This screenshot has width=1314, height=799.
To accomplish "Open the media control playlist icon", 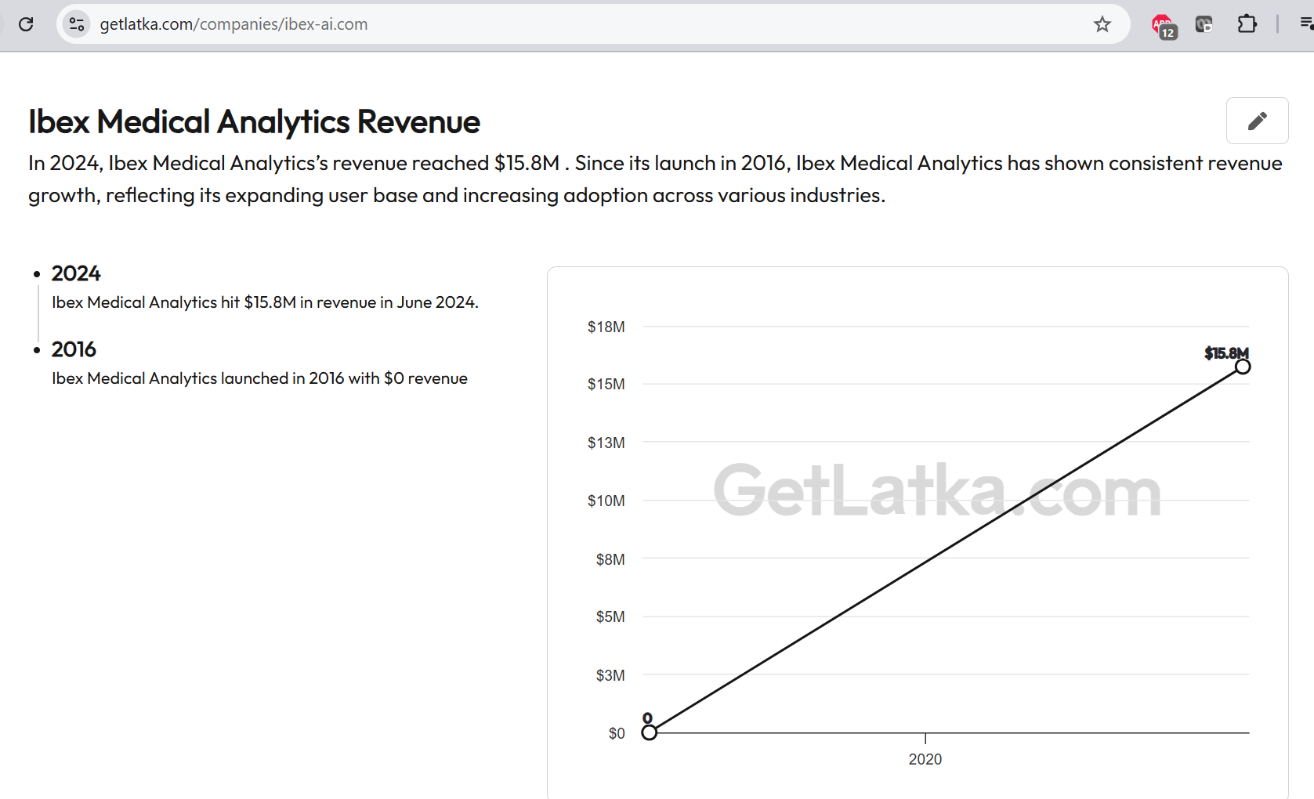I will tap(1305, 24).
